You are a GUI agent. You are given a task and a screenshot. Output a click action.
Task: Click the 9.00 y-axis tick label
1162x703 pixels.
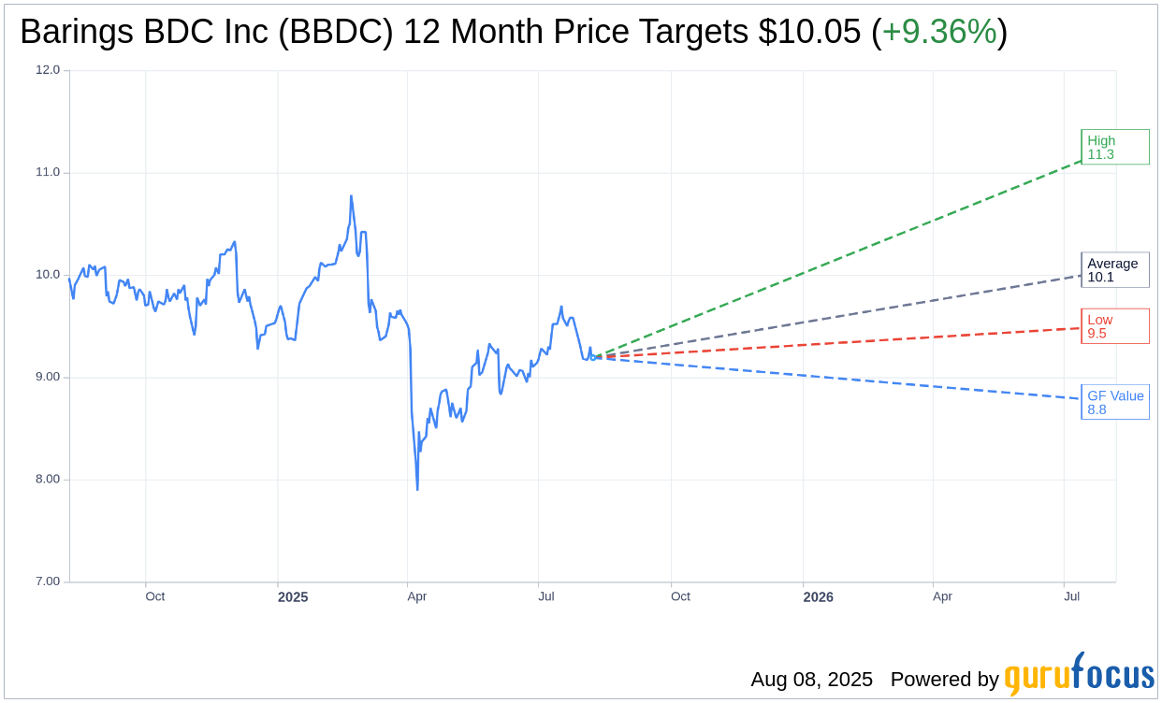pos(48,377)
